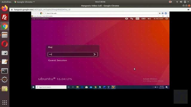Screen dimensions: 191x107
Task: Open Microsoft Store on Windows taskbar
Action: click(86, 87)
